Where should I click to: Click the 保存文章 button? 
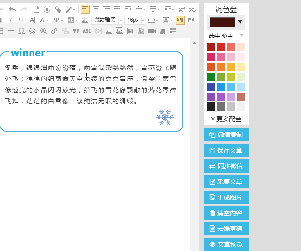pyautogui.click(x=226, y=150)
